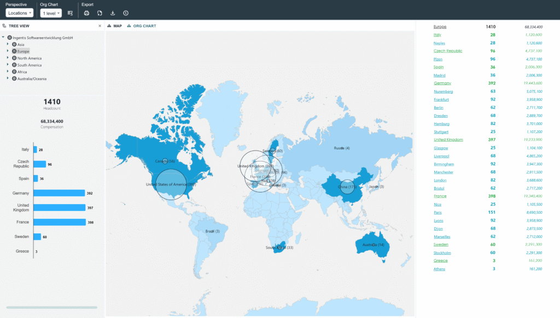
Task: Click Australia on the map
Action: (374, 245)
